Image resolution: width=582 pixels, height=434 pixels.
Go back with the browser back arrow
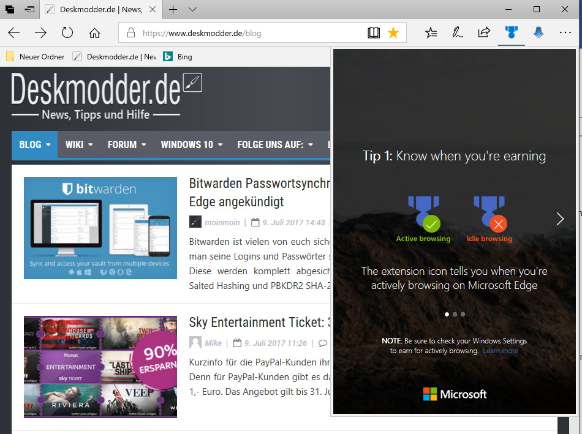(x=13, y=33)
